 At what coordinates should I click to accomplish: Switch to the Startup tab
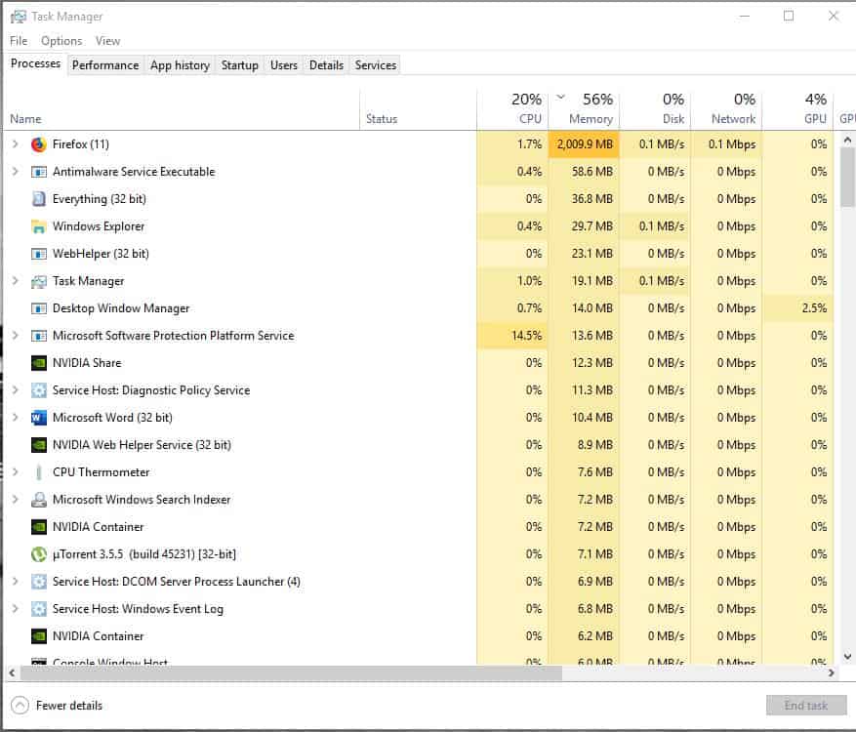[x=240, y=65]
